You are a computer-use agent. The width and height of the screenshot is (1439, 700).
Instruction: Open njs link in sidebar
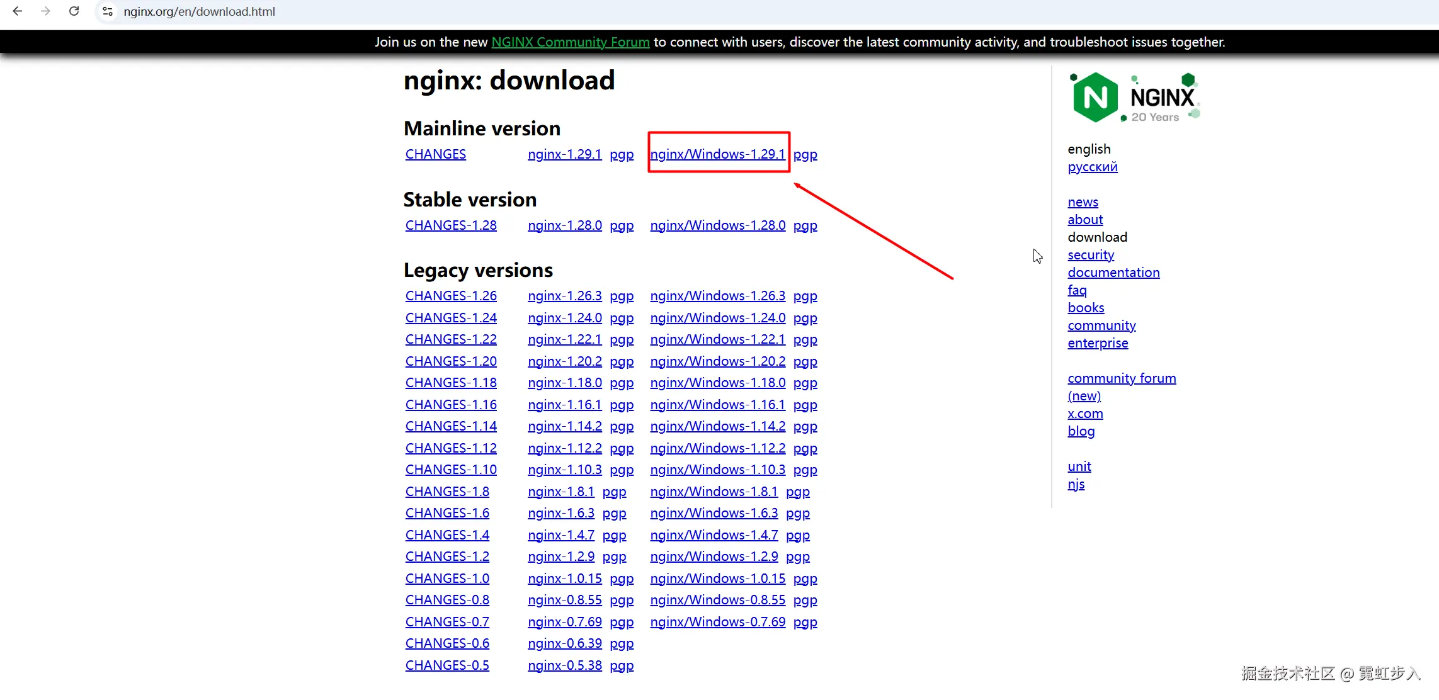[x=1076, y=484]
